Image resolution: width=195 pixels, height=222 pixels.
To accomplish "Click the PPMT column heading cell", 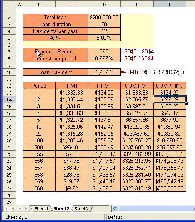I will (104, 86).
